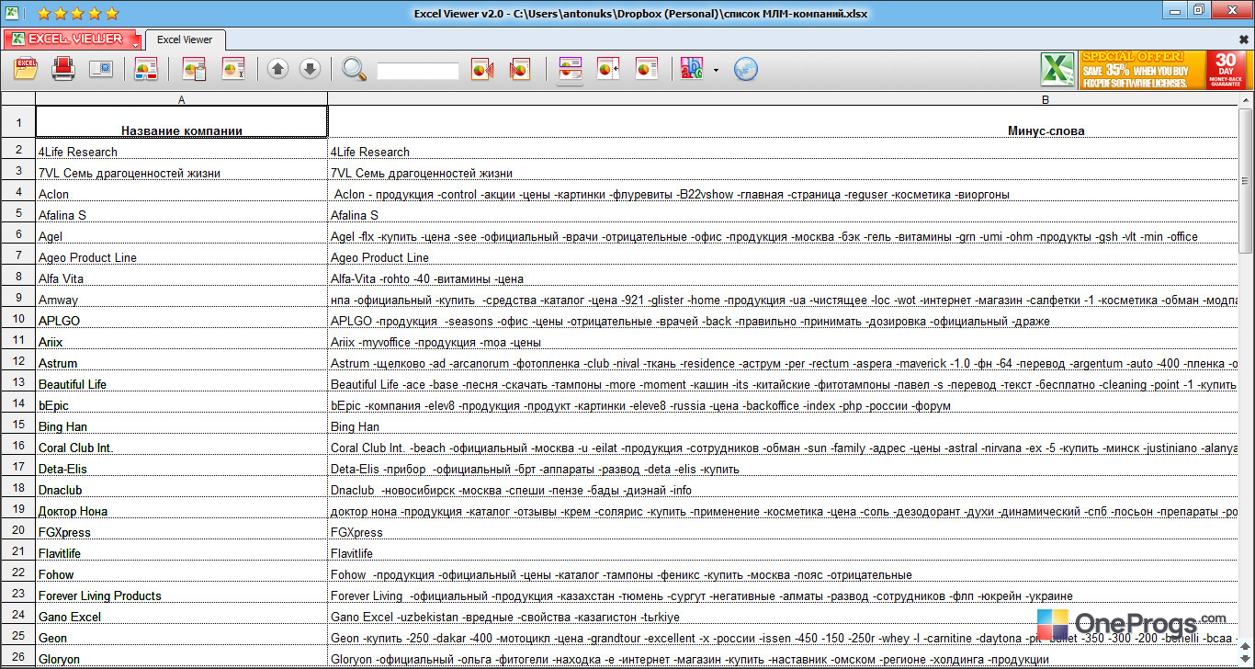Select row 26 header

(18, 657)
